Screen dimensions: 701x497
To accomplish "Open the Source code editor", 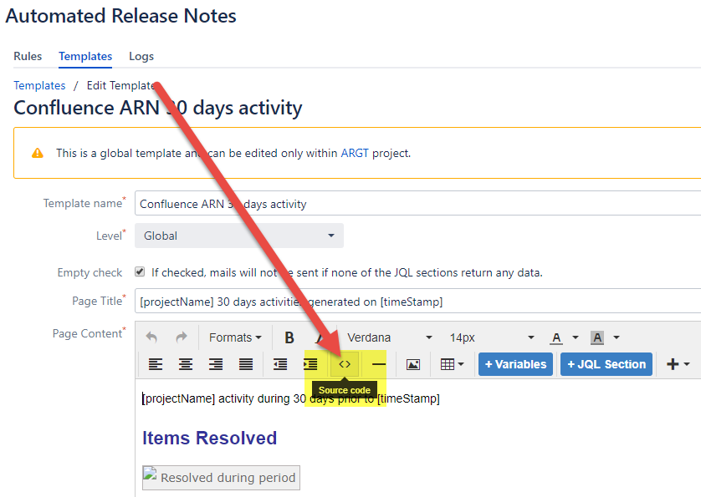I will 345,364.
